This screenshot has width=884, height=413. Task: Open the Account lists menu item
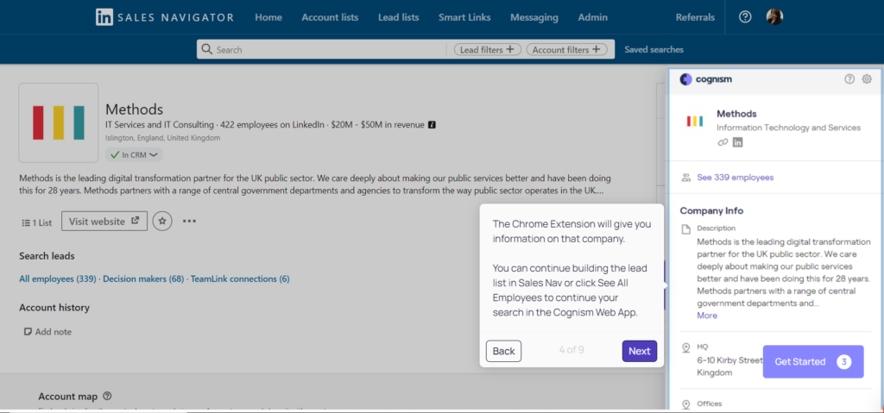[x=330, y=17]
